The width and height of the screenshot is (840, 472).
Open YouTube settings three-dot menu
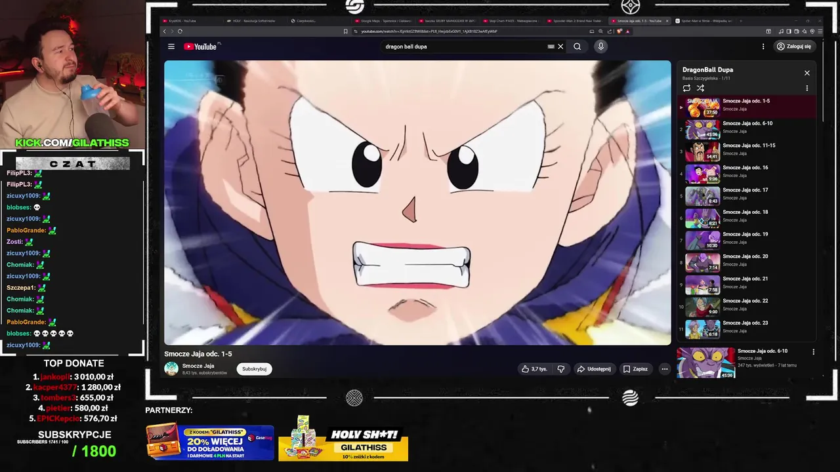pos(763,47)
